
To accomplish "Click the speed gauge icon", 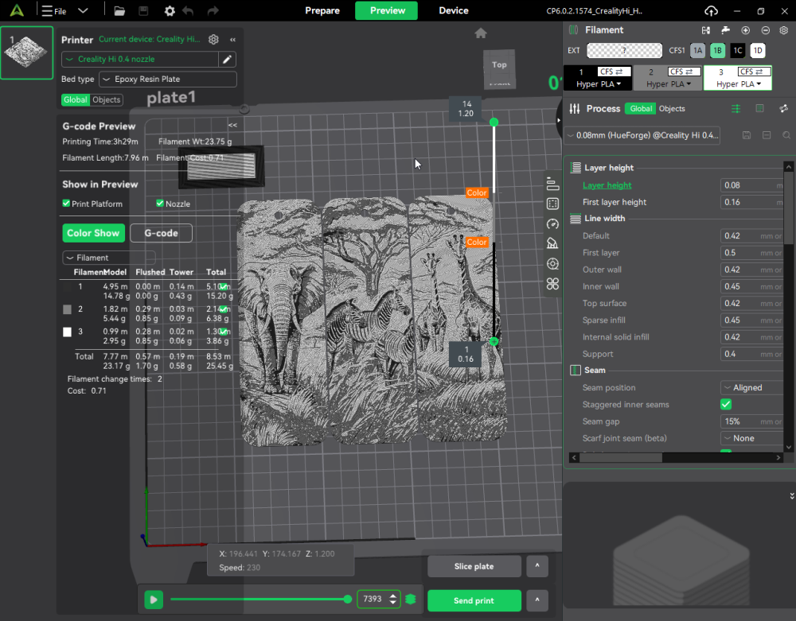I will pyautogui.click(x=552, y=223).
